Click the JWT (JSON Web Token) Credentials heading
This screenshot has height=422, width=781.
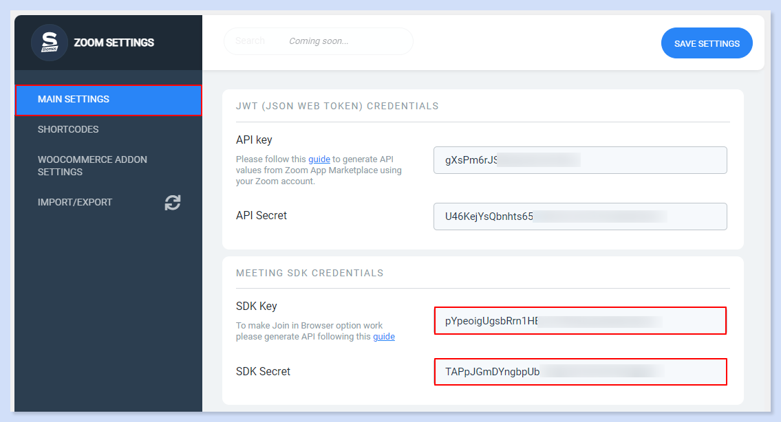[x=337, y=106]
